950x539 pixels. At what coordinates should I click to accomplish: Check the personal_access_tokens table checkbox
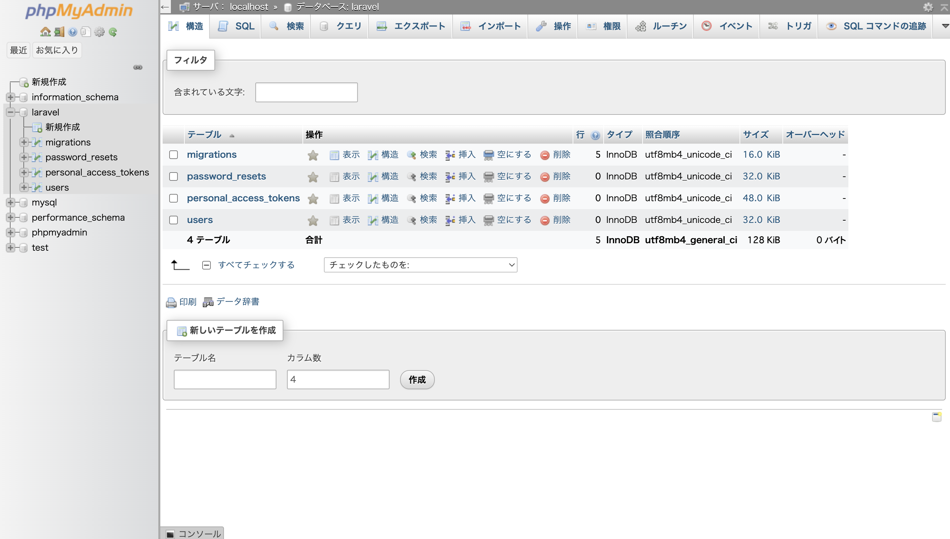(x=174, y=198)
